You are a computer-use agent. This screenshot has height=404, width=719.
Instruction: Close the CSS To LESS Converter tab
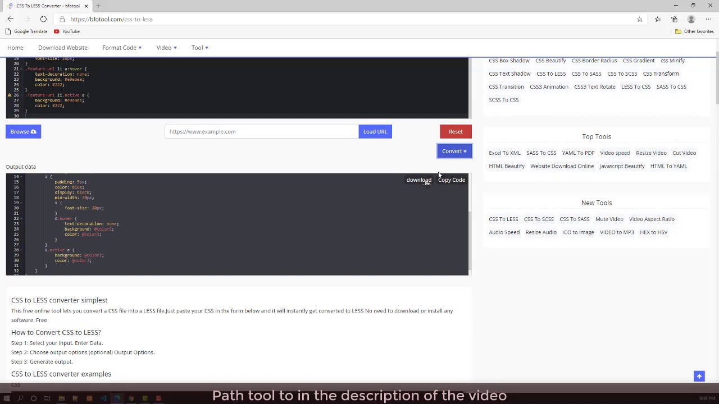pyautogui.click(x=86, y=6)
